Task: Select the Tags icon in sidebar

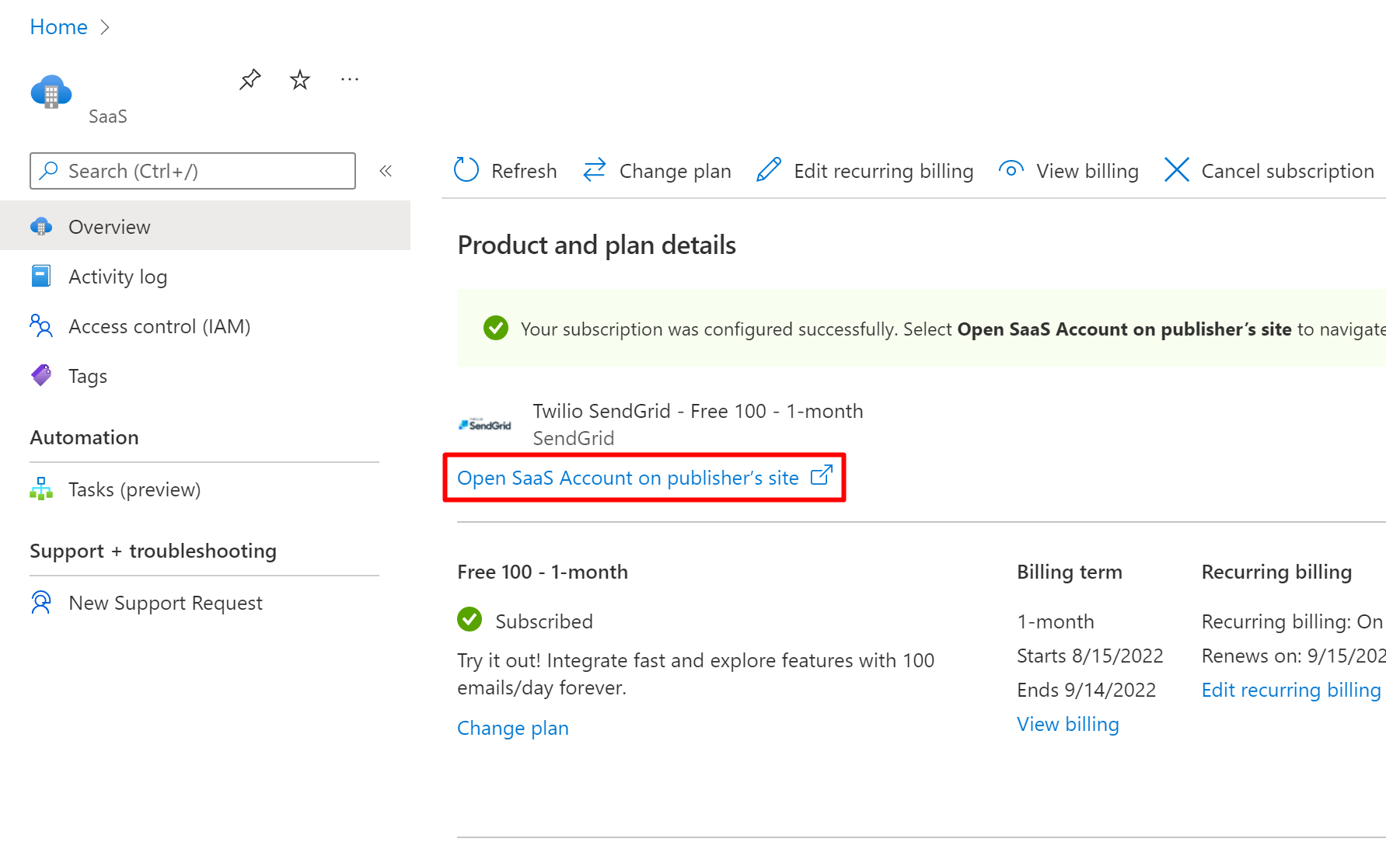Action: coord(40,375)
